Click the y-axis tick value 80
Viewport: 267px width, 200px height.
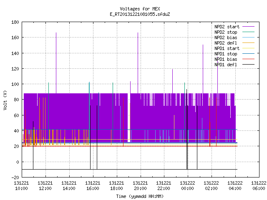(x=16, y=100)
